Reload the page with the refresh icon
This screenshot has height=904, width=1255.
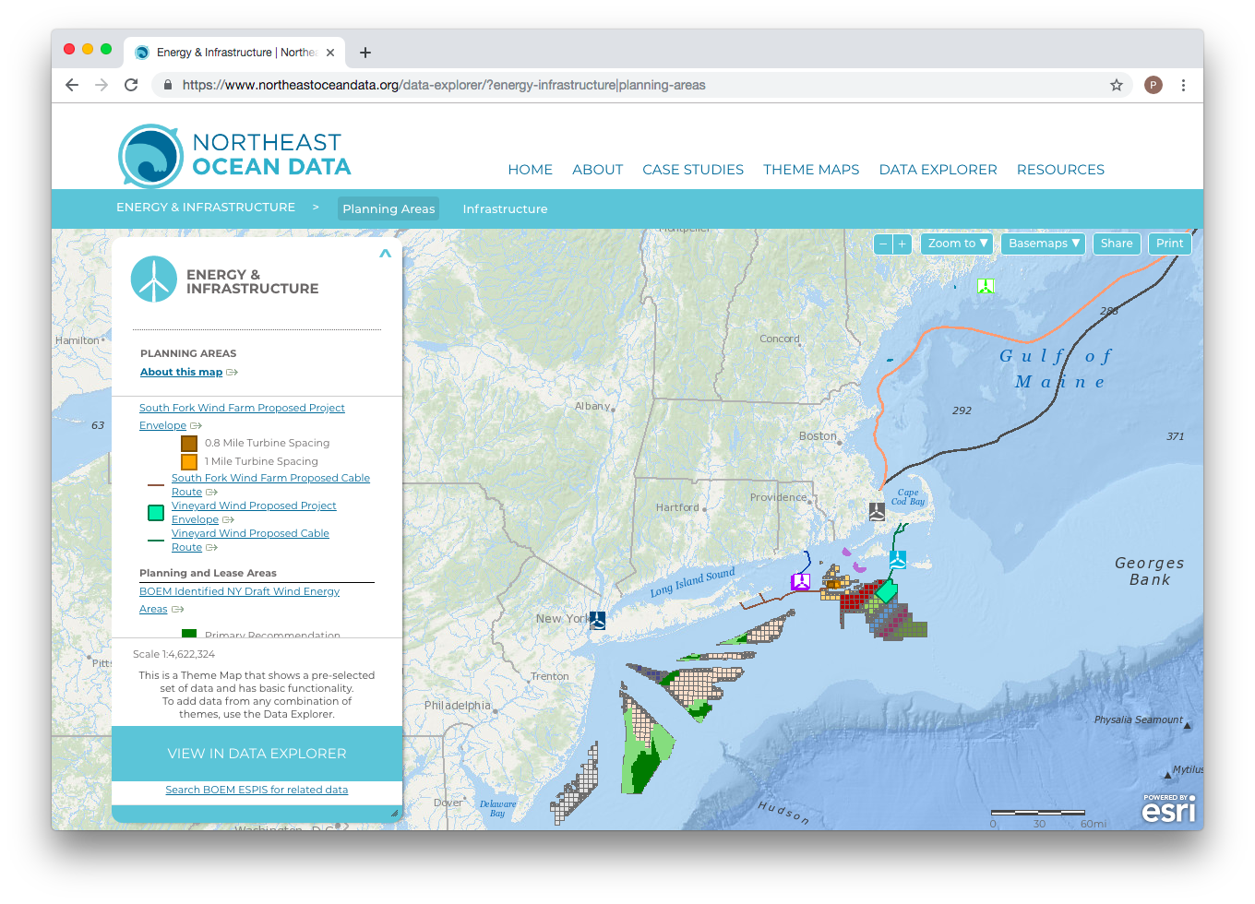(x=131, y=85)
